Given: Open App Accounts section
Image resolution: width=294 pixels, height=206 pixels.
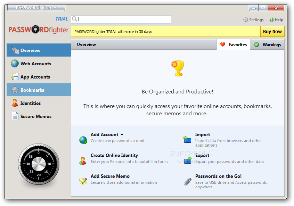Looking at the screenshot, I should coord(39,77).
